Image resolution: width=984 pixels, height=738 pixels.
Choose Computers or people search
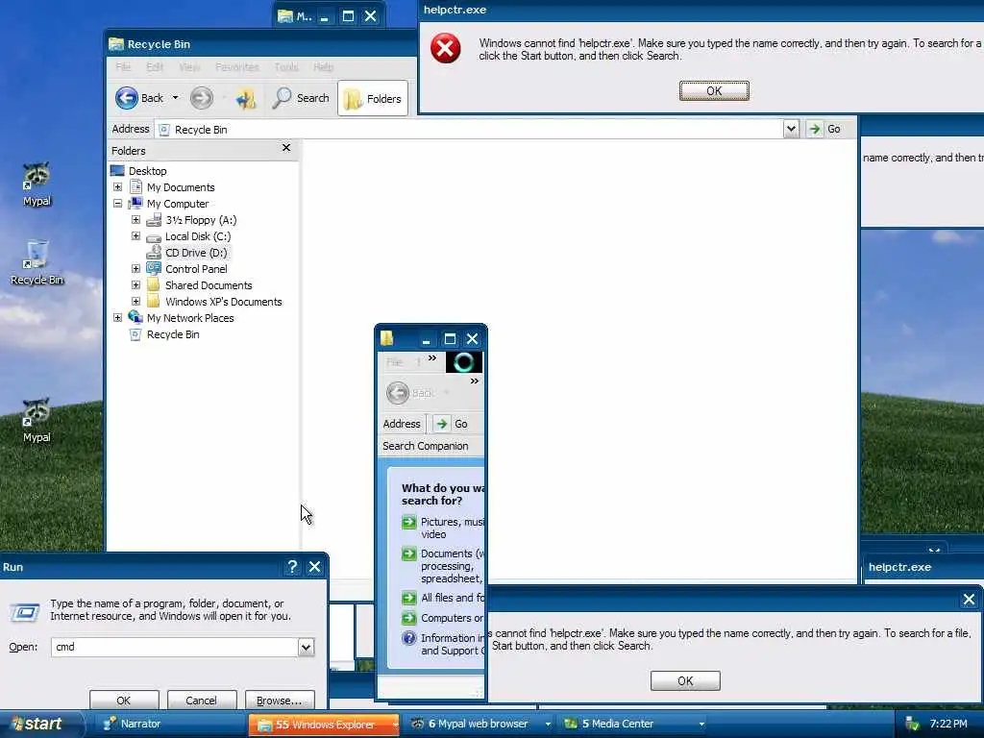tap(443, 618)
